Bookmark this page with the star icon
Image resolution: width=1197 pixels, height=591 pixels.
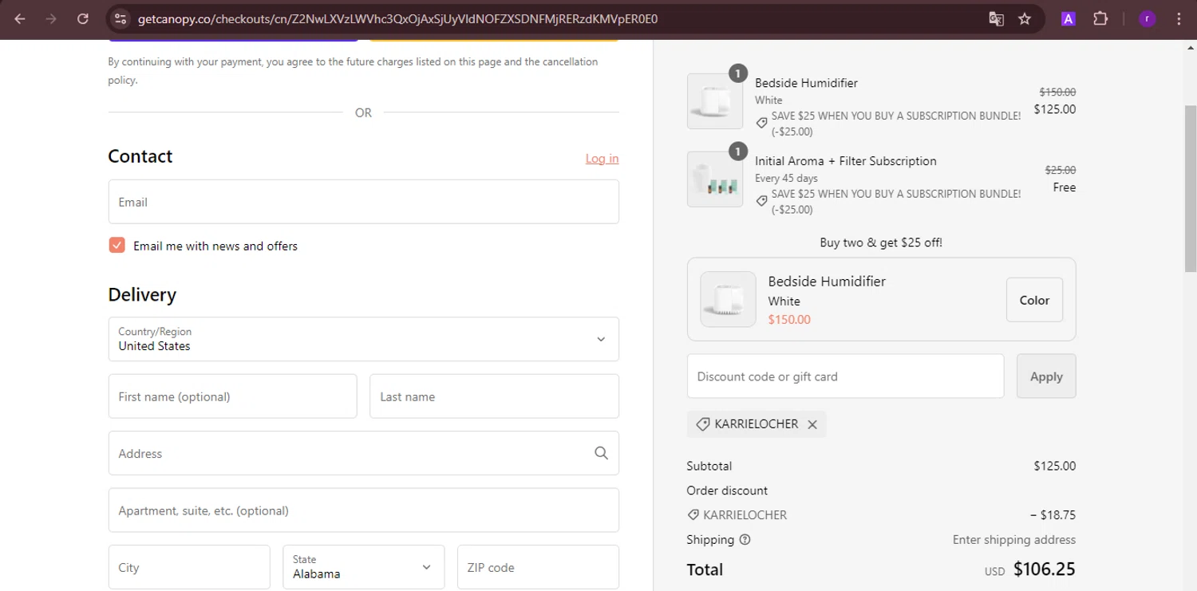(1025, 19)
